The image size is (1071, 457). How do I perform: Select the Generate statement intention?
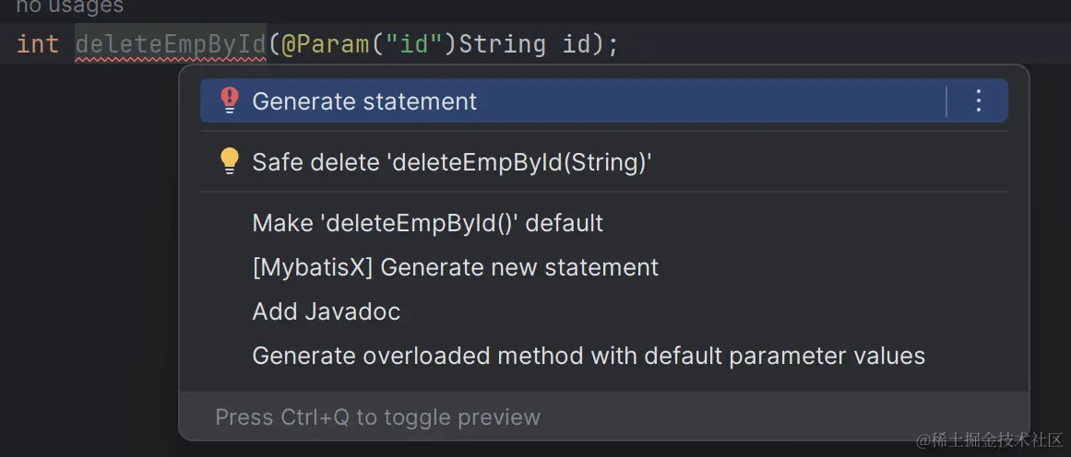[364, 101]
